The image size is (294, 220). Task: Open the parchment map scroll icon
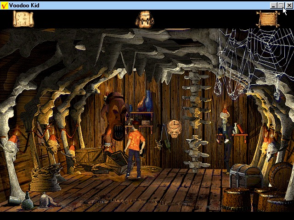click(23, 19)
